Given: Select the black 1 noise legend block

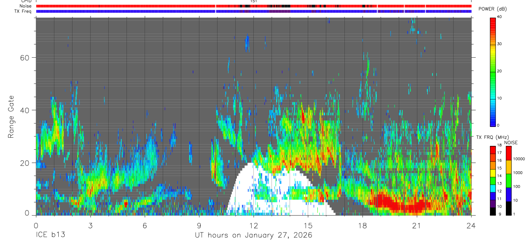Looking at the screenshot, I should point(508,208).
